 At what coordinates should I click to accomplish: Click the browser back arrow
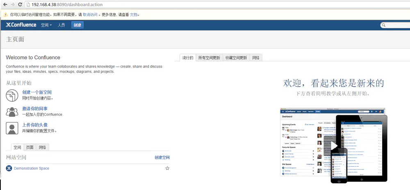pyautogui.click(x=5, y=4)
